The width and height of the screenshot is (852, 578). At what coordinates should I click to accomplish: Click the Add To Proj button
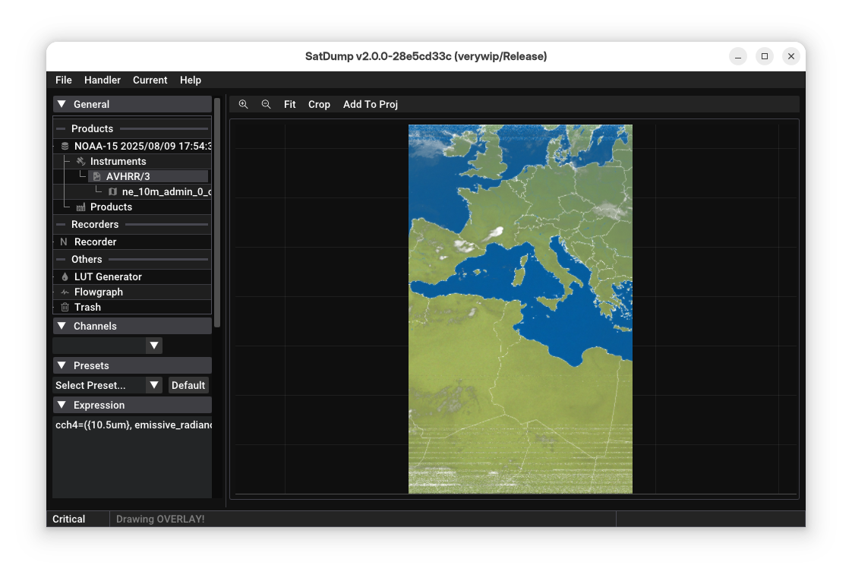(370, 104)
